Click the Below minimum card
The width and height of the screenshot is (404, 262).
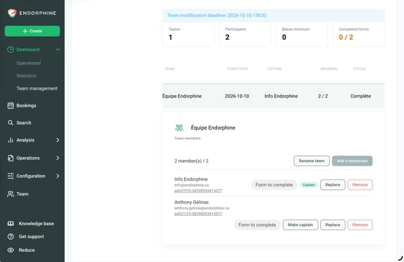click(x=302, y=34)
